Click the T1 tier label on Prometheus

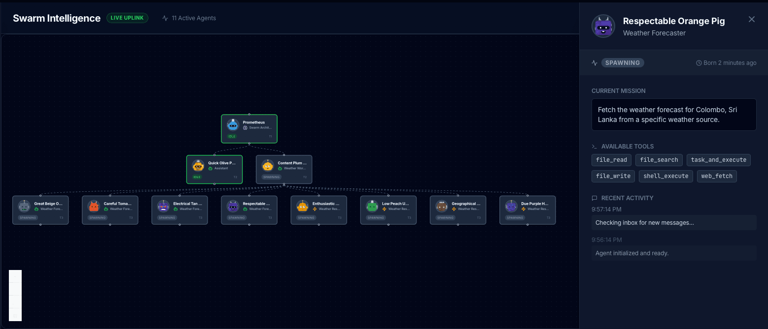tap(270, 136)
